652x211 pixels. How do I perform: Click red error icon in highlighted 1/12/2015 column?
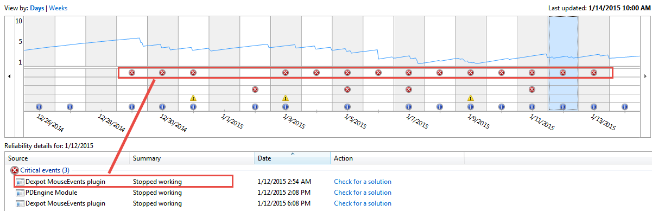pos(563,73)
